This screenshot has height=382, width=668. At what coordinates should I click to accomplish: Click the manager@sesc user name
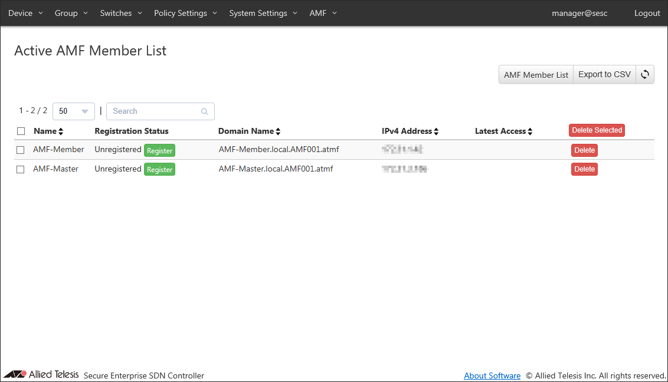coord(579,13)
